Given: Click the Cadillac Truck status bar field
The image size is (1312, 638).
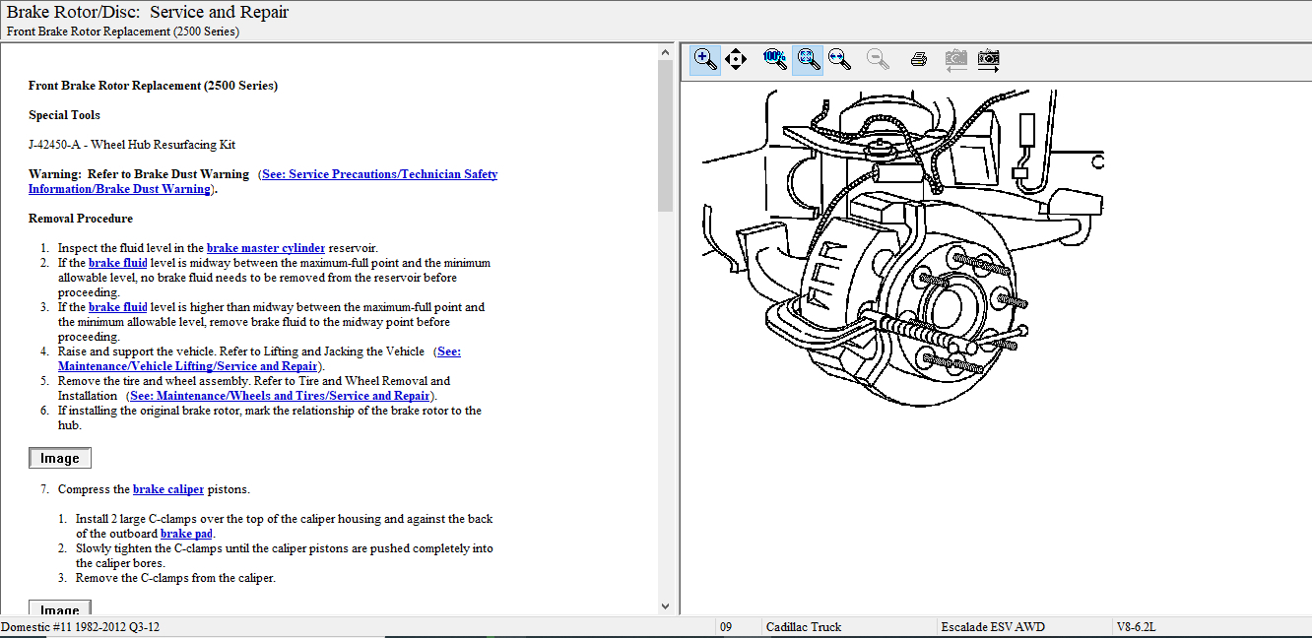Looking at the screenshot, I should click(803, 627).
